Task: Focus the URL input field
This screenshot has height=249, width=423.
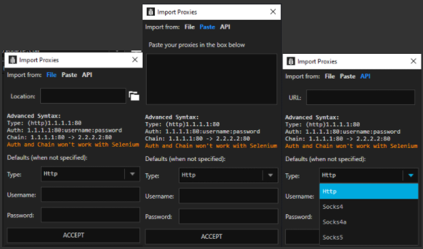Action: tap(360, 97)
